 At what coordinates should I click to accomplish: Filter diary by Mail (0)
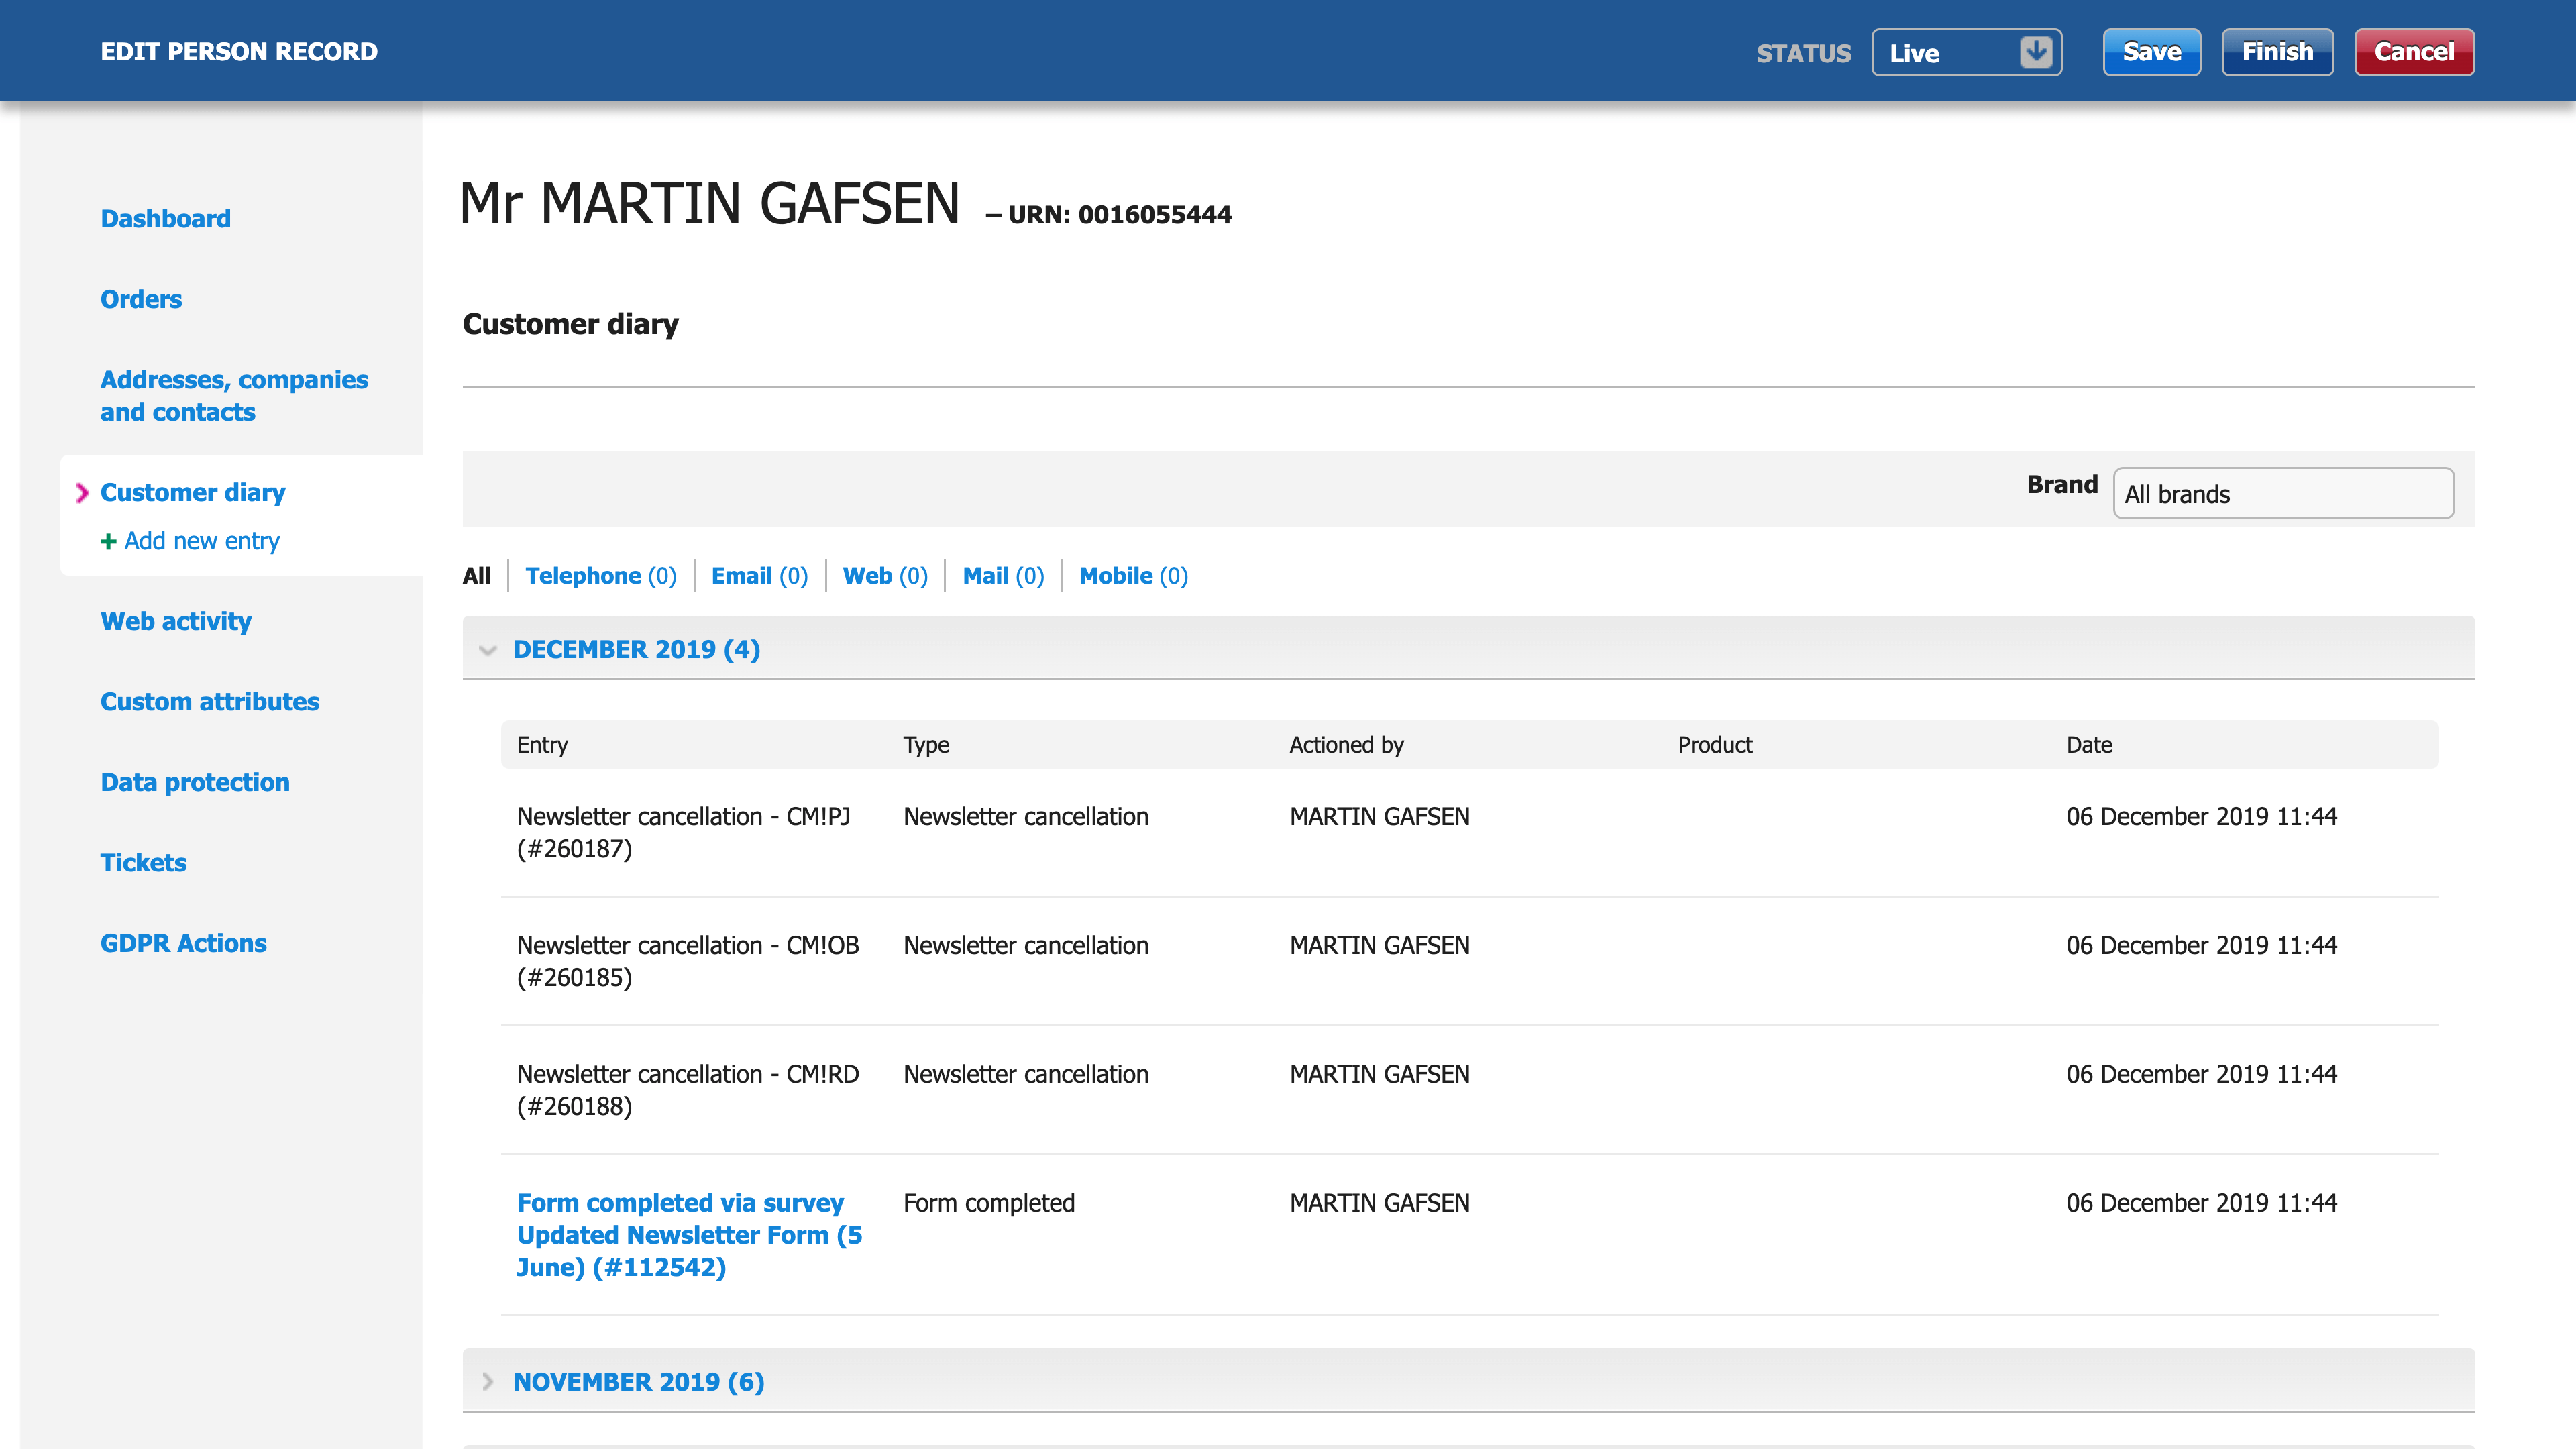click(x=1002, y=576)
